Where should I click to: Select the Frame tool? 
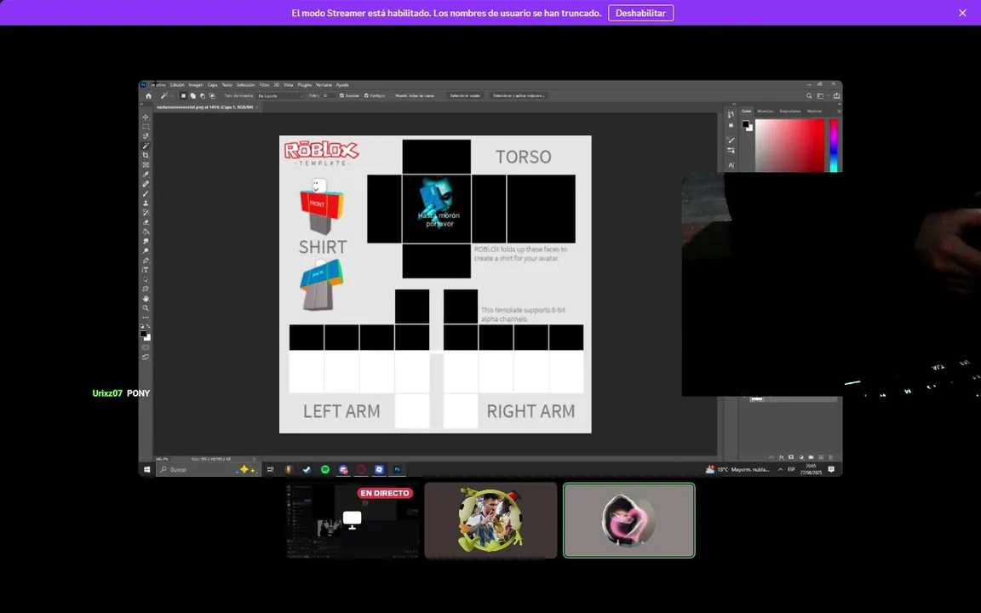[146, 165]
